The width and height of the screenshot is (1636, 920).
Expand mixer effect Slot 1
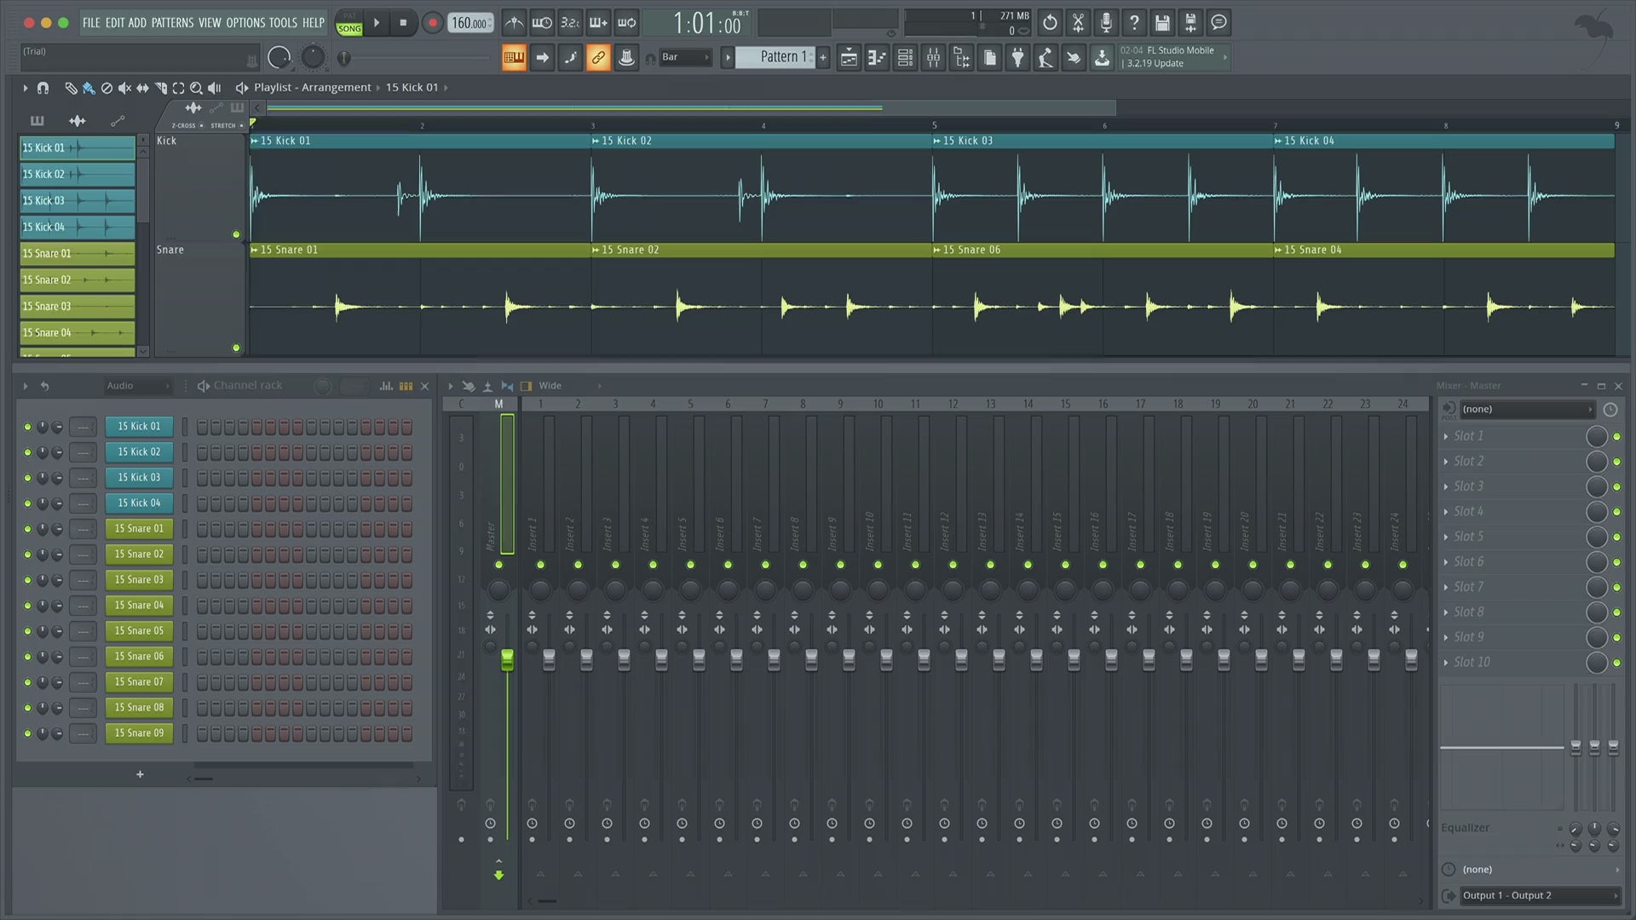coord(1446,436)
